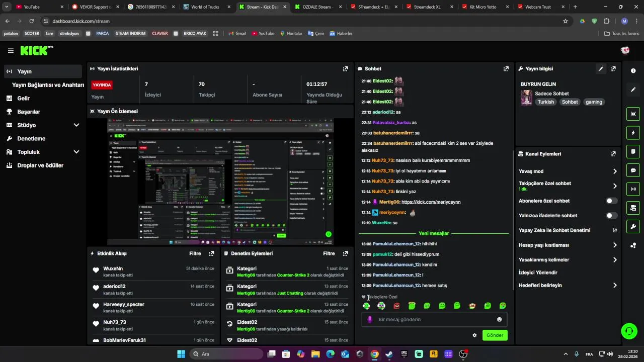This screenshot has width=644, height=362.
Task: Switch to the World of Trucks browser tab
Action: point(205,7)
